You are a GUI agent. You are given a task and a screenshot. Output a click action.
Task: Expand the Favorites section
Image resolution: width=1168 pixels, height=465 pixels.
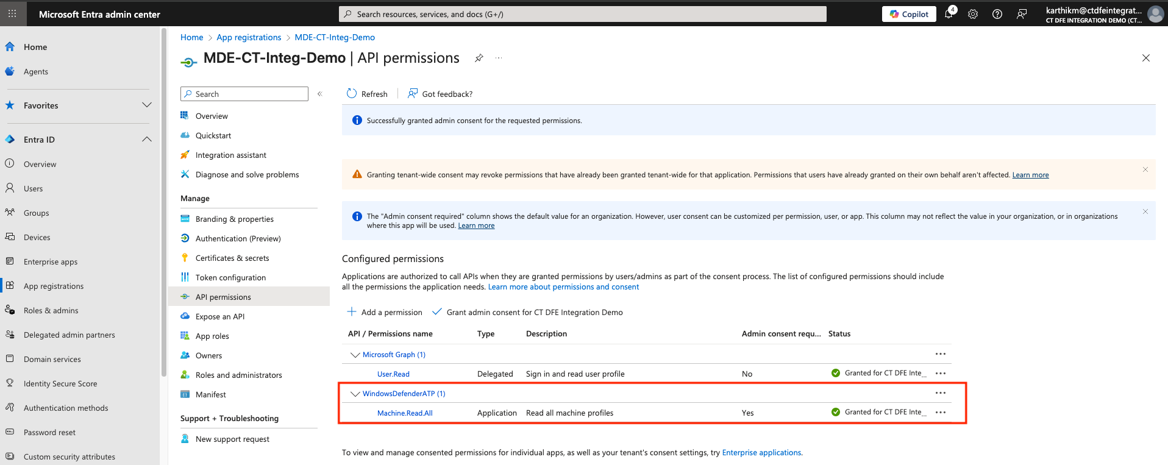(147, 105)
